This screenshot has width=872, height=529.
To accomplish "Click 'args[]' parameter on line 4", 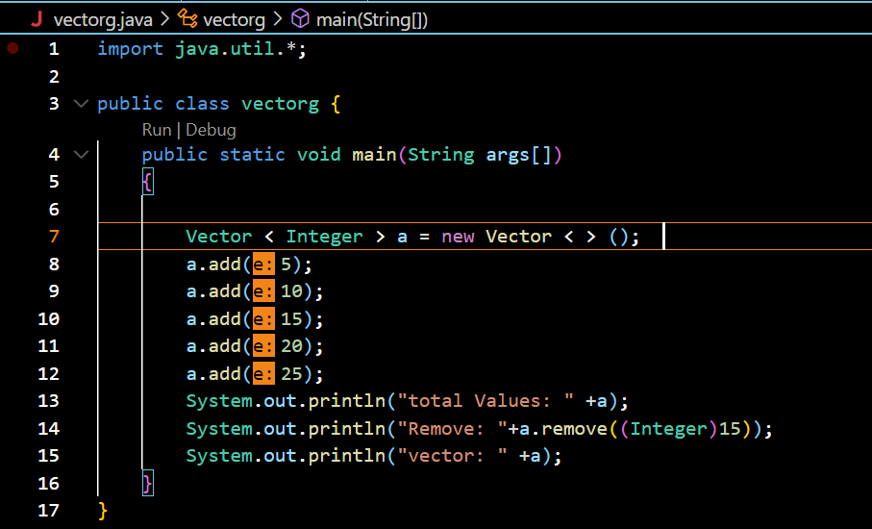I will [518, 155].
